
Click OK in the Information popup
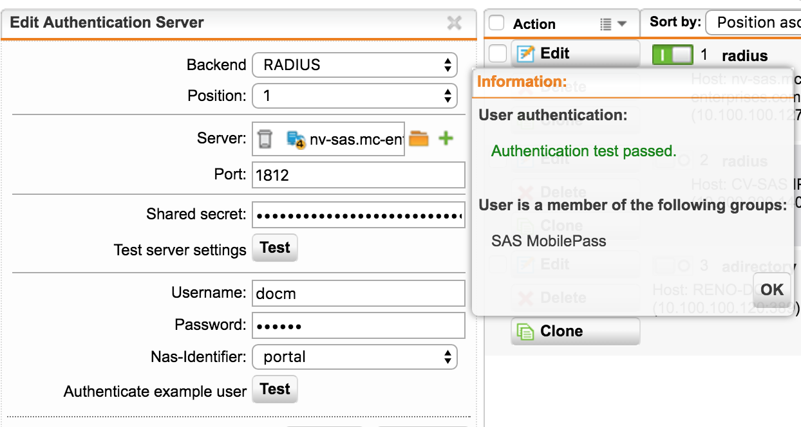(772, 289)
